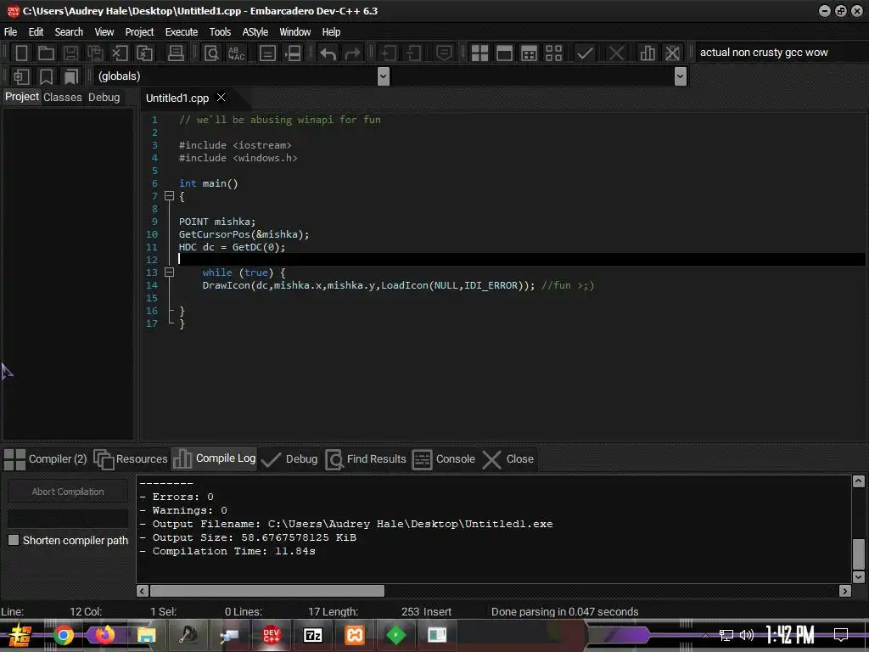Image resolution: width=869 pixels, height=652 pixels.
Task: Switch to the Resources bottom tab
Action: coord(131,459)
